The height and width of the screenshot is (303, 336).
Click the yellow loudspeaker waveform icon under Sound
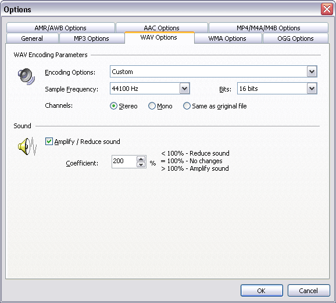tap(27, 146)
